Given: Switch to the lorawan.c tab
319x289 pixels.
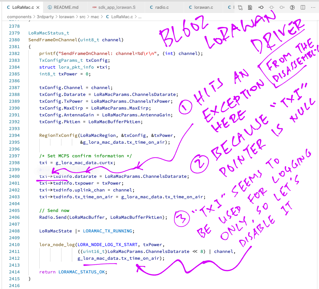Looking at the screenshot, I should [203, 7].
